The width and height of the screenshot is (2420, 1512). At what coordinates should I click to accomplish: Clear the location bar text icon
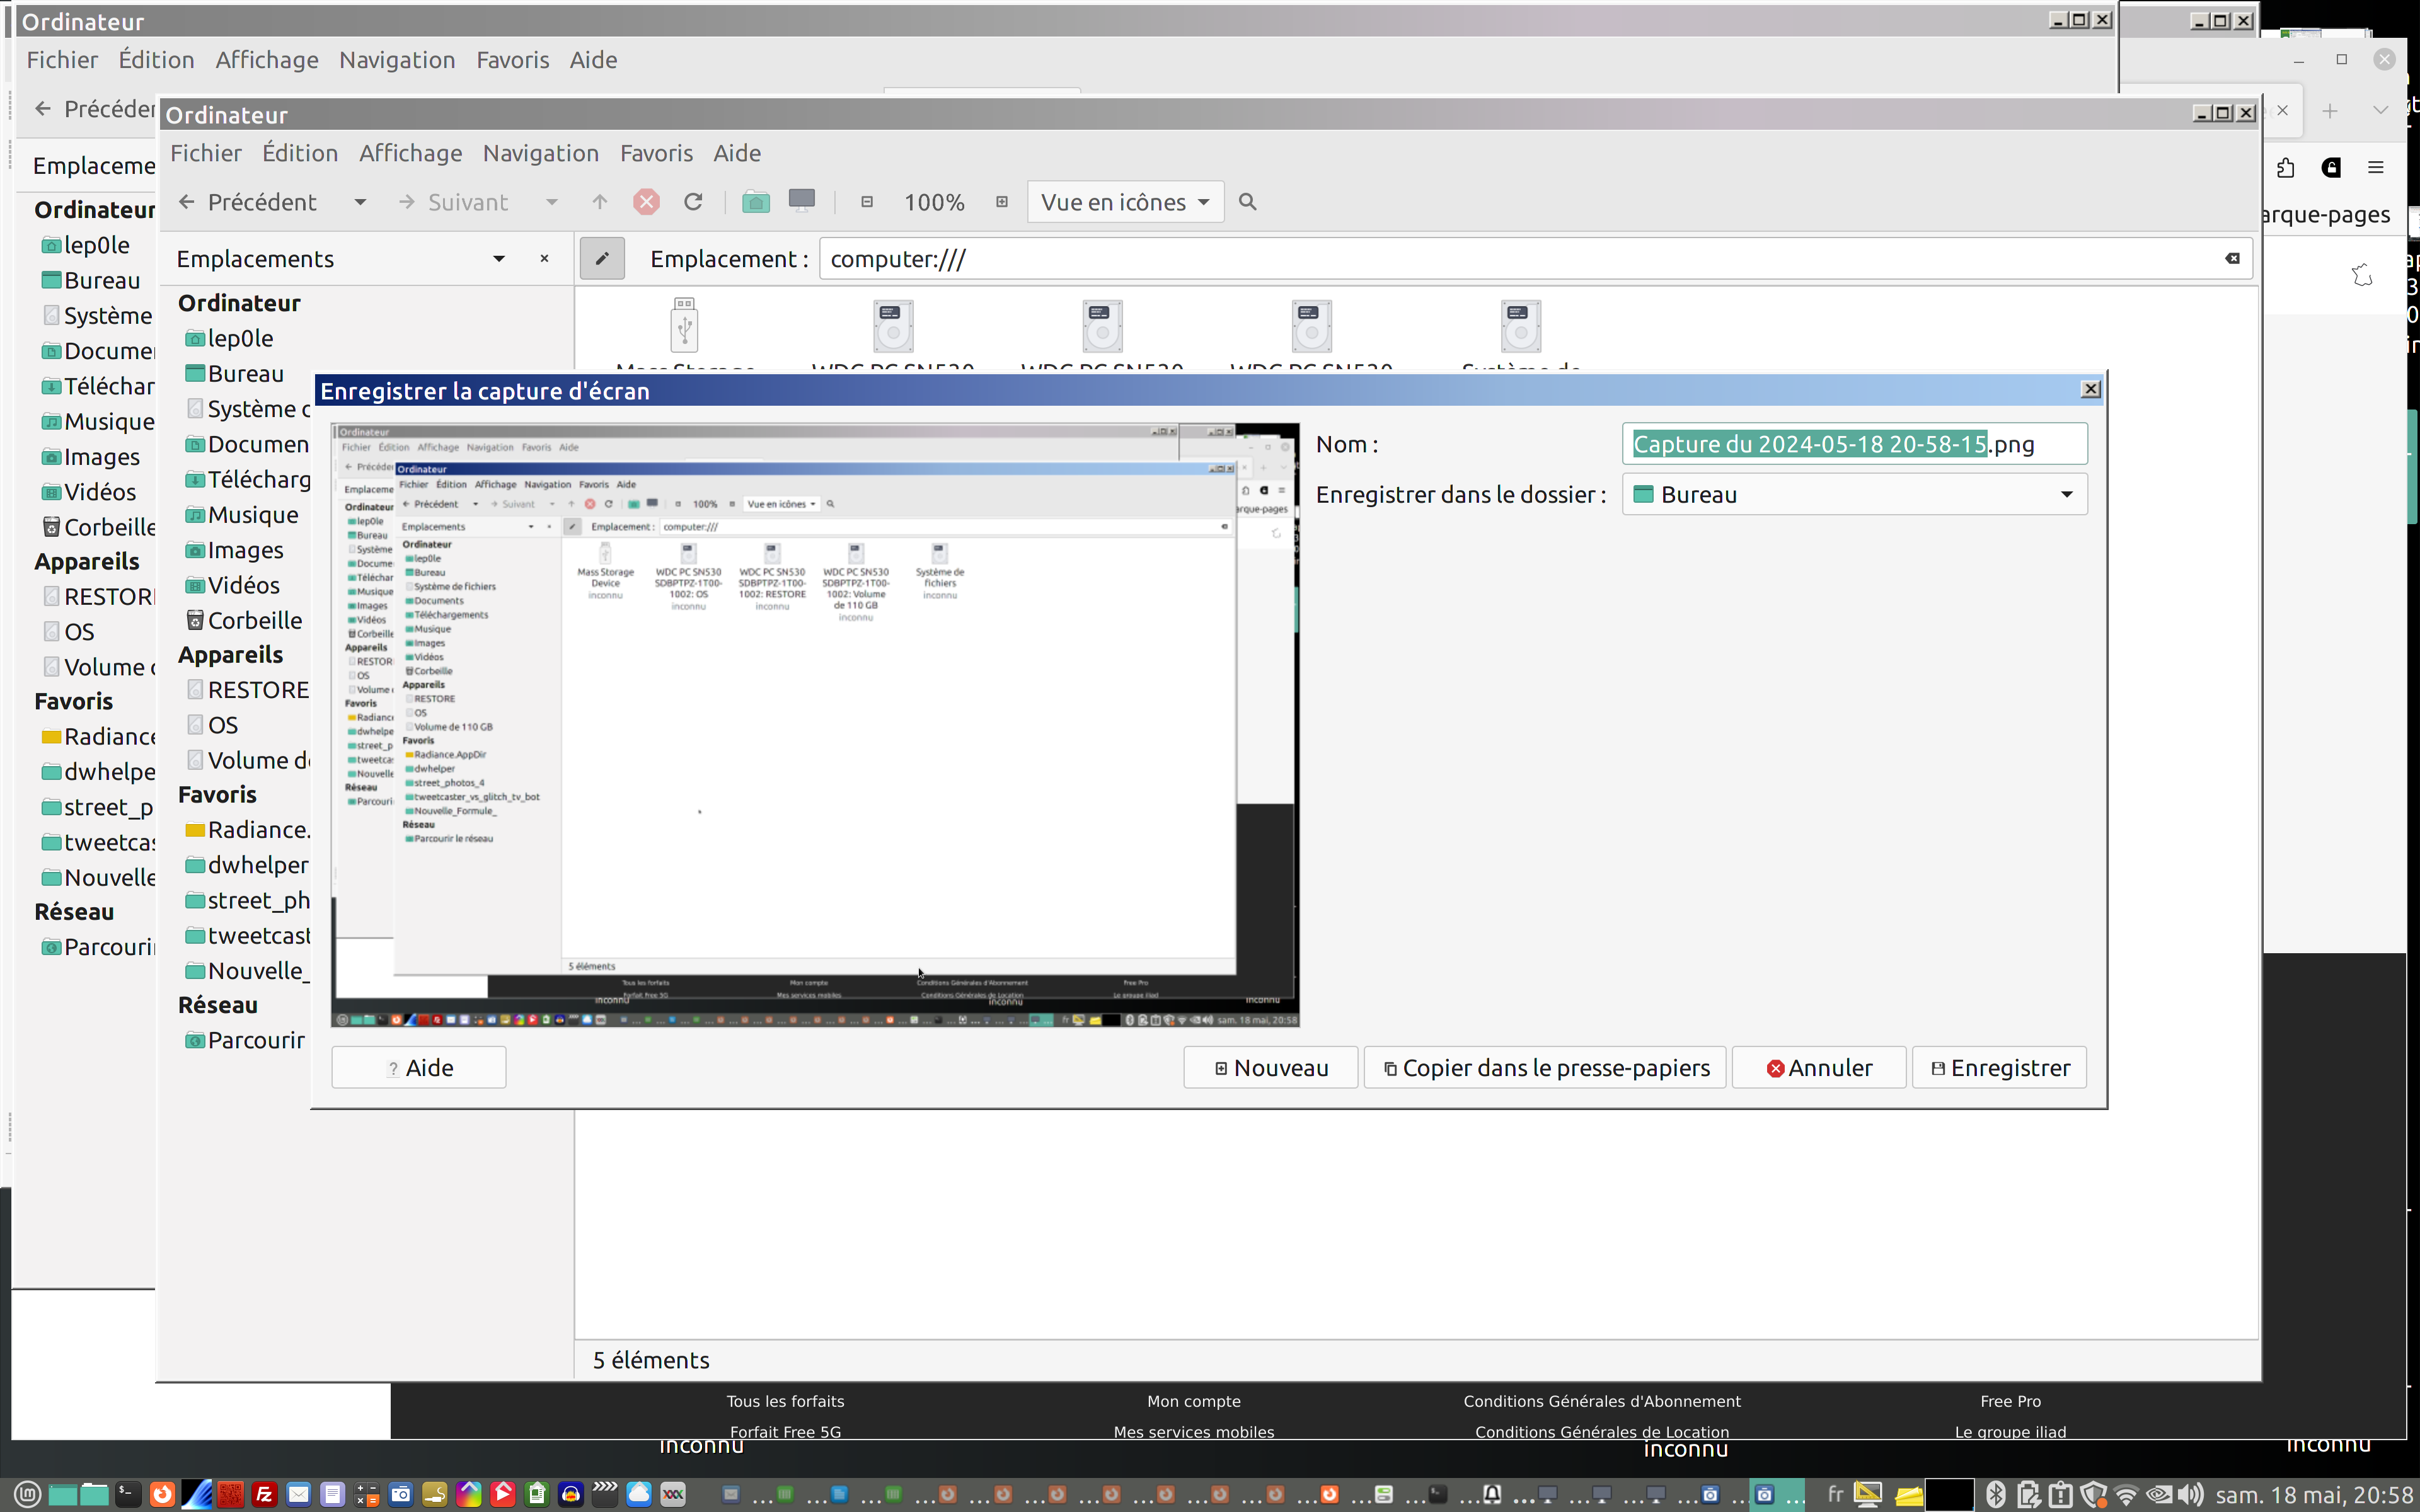[x=2232, y=259]
